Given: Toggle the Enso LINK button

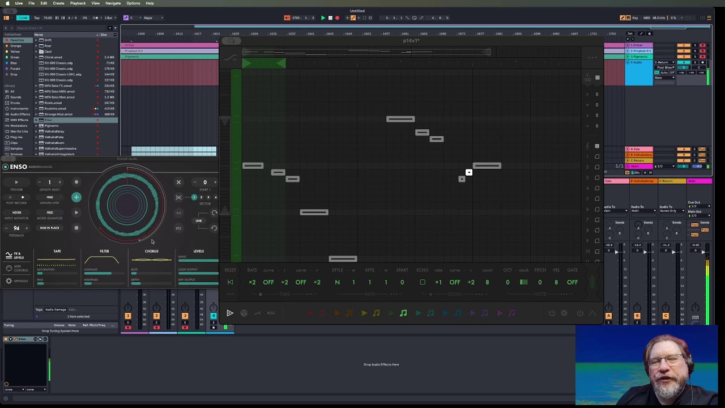Looking at the screenshot, I should tap(199, 221).
